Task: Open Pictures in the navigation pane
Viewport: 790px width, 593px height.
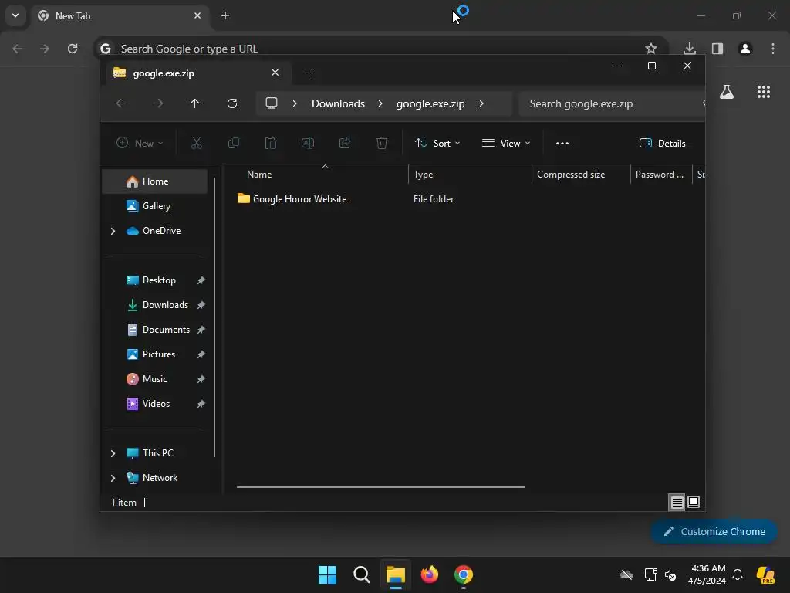Action: coord(155,354)
